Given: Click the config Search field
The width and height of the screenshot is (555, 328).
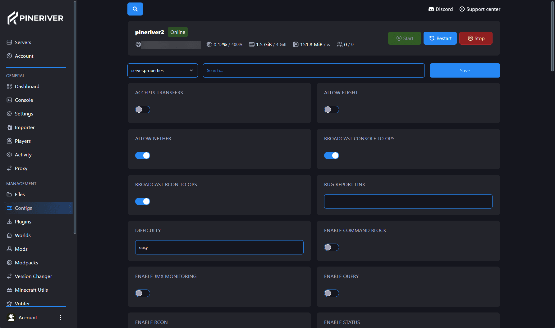Looking at the screenshot, I should pyautogui.click(x=314, y=70).
